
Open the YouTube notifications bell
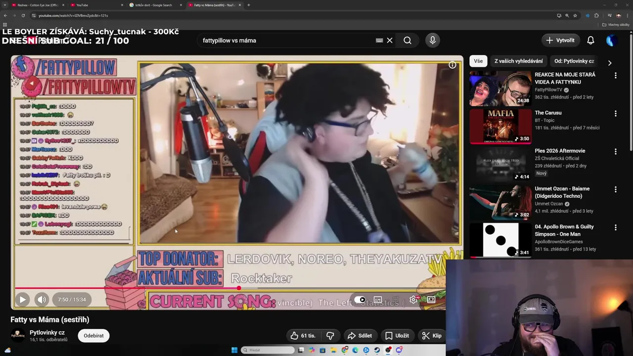[590, 41]
